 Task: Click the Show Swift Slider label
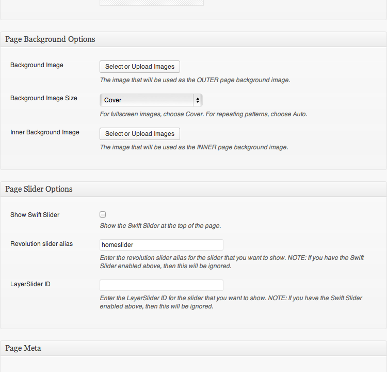pos(35,215)
